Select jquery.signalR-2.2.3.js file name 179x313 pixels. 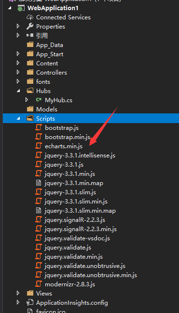click(75, 219)
